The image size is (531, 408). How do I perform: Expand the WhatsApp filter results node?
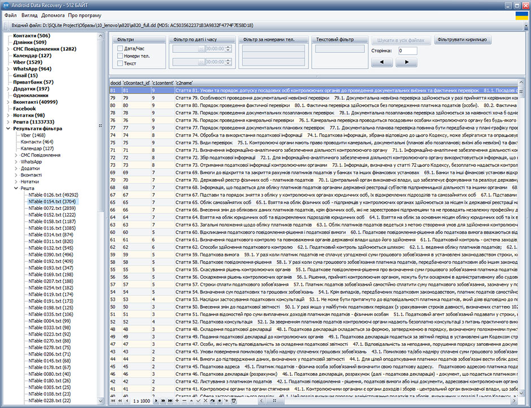(16, 161)
